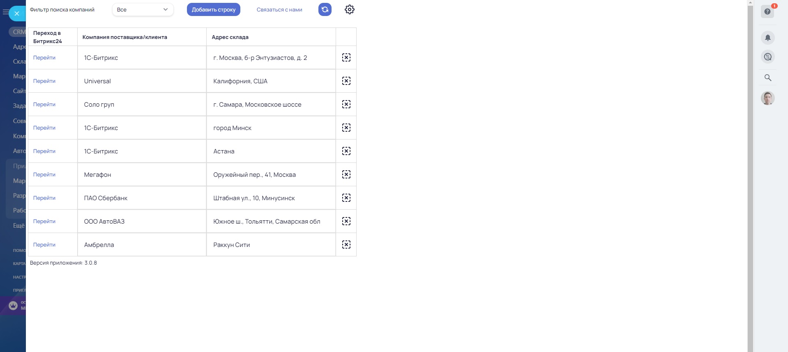Image resolution: width=788 pixels, height=352 pixels.
Task: Open the Связаться с нами link
Action: (279, 9)
